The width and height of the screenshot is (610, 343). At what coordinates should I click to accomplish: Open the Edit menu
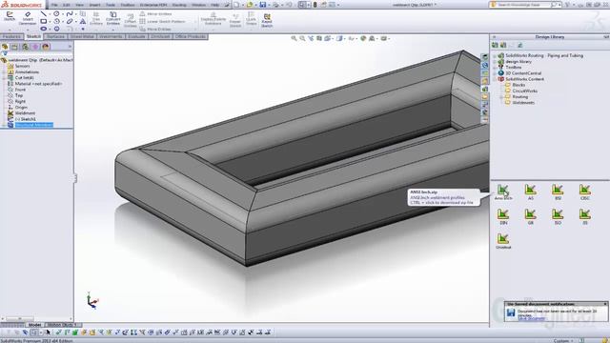[x=67, y=5]
